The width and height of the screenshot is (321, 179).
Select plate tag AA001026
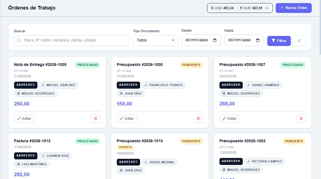(26, 155)
